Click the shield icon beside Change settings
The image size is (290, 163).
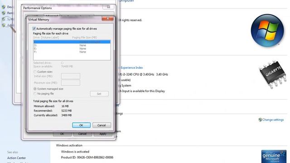point(260,120)
